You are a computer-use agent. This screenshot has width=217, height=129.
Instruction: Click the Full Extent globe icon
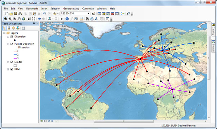24,19
